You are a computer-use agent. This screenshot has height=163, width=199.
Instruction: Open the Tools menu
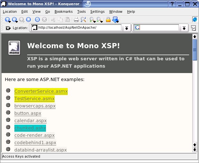click(x=81, y=11)
